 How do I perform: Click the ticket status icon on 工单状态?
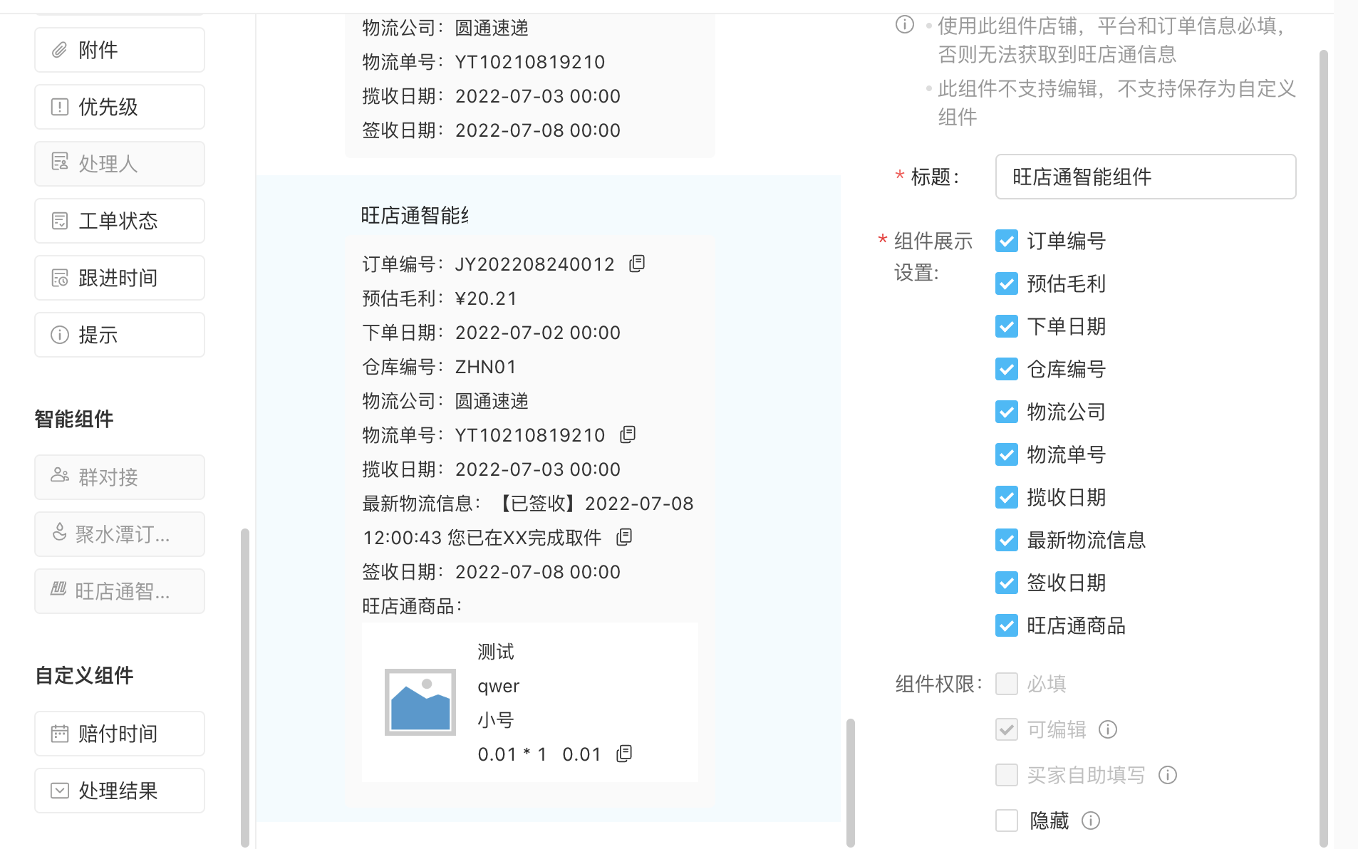pos(60,221)
